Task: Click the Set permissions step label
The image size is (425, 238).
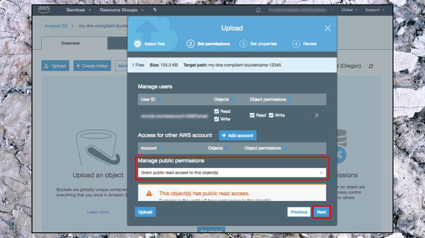Action: tap(213, 44)
